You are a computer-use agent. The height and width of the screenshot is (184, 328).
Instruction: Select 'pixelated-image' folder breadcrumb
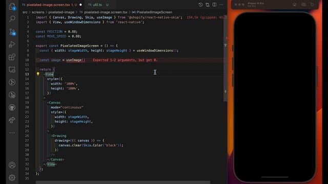pyautogui.click(x=61, y=12)
